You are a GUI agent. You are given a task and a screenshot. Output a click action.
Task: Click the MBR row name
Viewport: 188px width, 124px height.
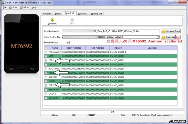click(51, 56)
